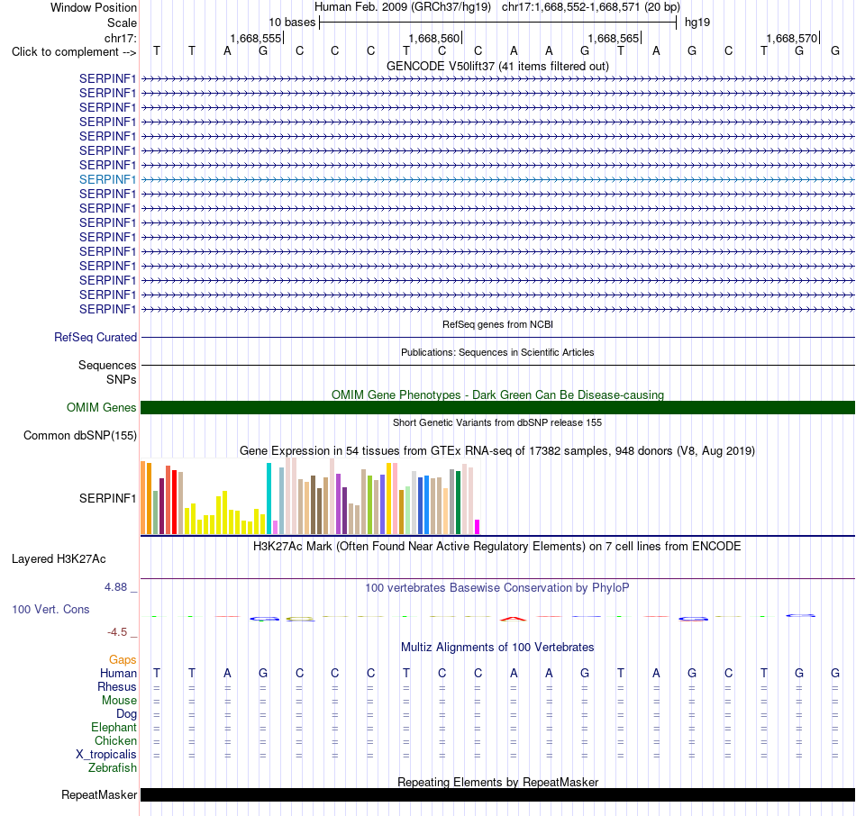Click the 'SNPs' track label
Screen dimensions: 856x816
pyautogui.click(x=122, y=379)
